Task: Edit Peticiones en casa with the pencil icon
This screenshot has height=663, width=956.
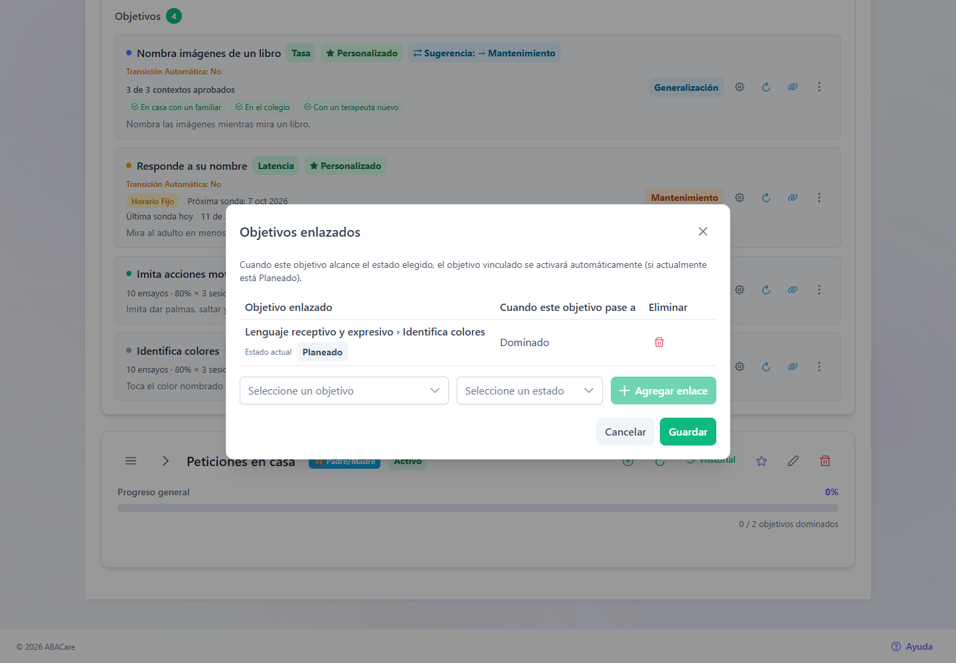Action: coord(793,461)
